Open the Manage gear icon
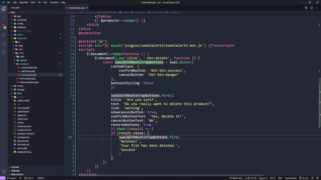Image resolution: width=321 pixels, height=180 pixels. tap(4, 171)
